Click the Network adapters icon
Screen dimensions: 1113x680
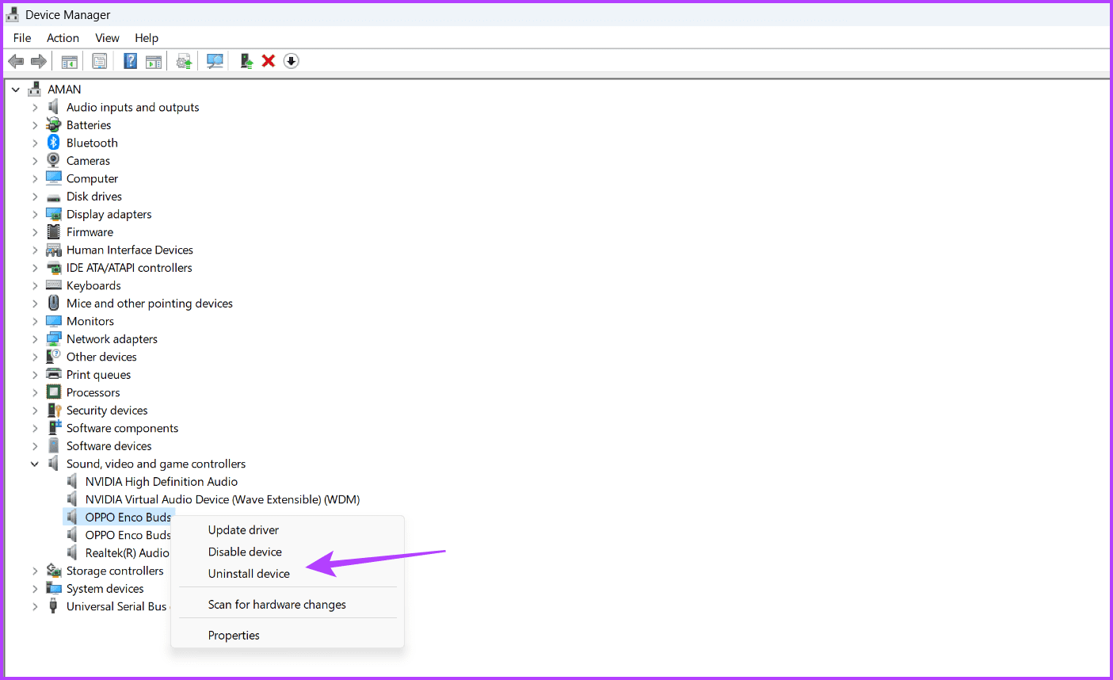click(53, 338)
